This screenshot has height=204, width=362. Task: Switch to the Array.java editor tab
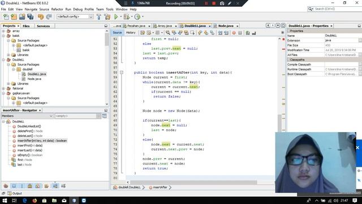[x=165, y=26]
